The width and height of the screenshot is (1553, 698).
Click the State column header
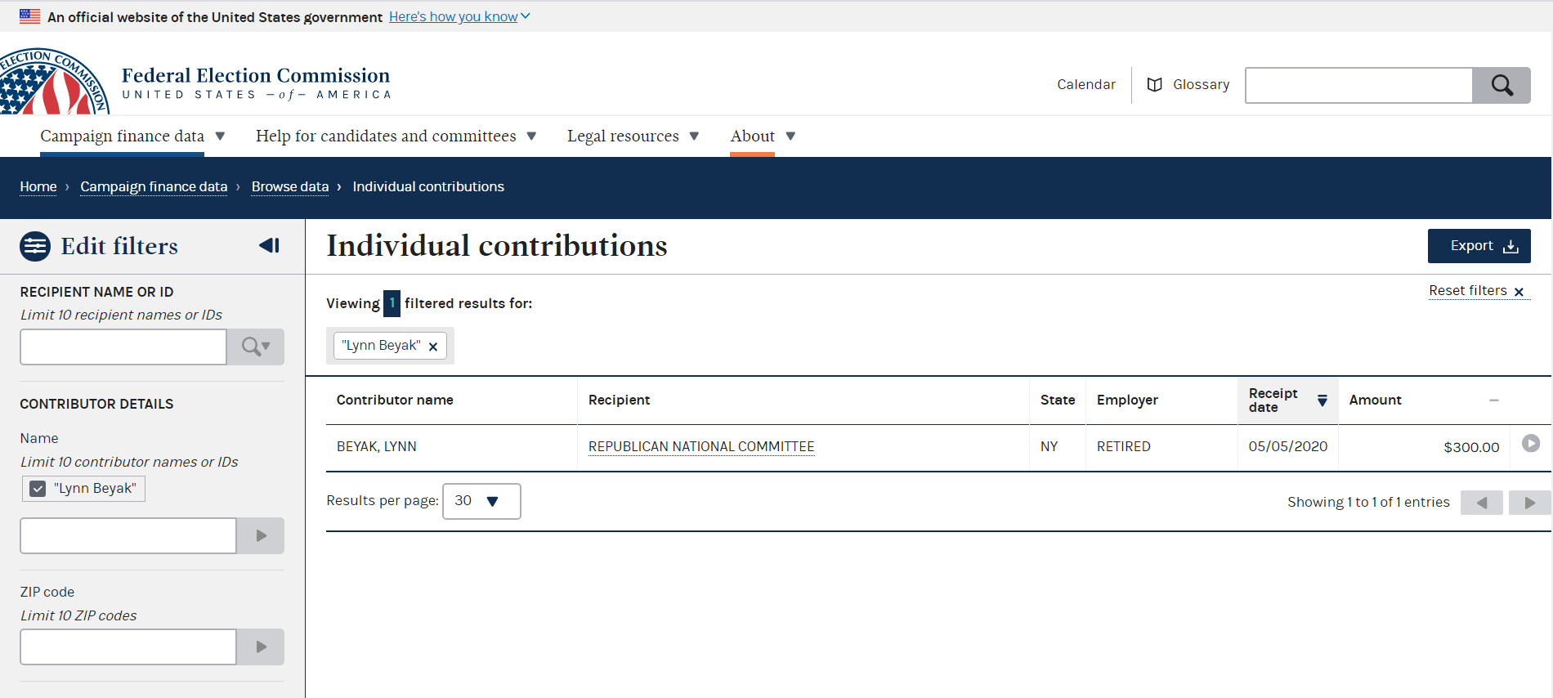point(1058,400)
